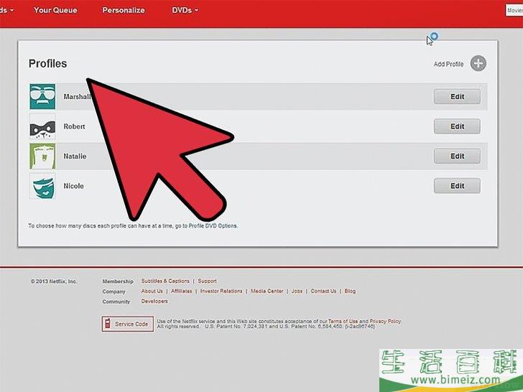The image size is (523, 392).
Task: Click the Robert profile name
Action: click(75, 126)
